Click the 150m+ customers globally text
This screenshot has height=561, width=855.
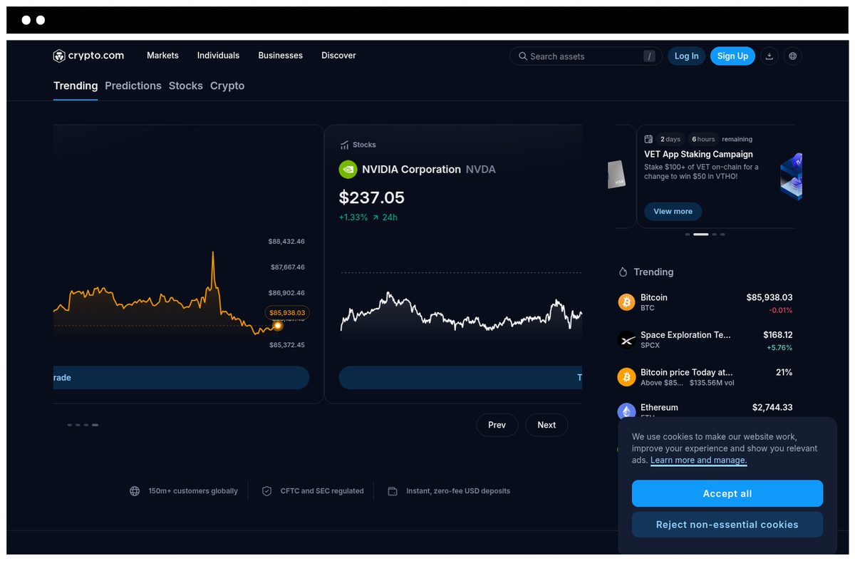pyautogui.click(x=193, y=491)
